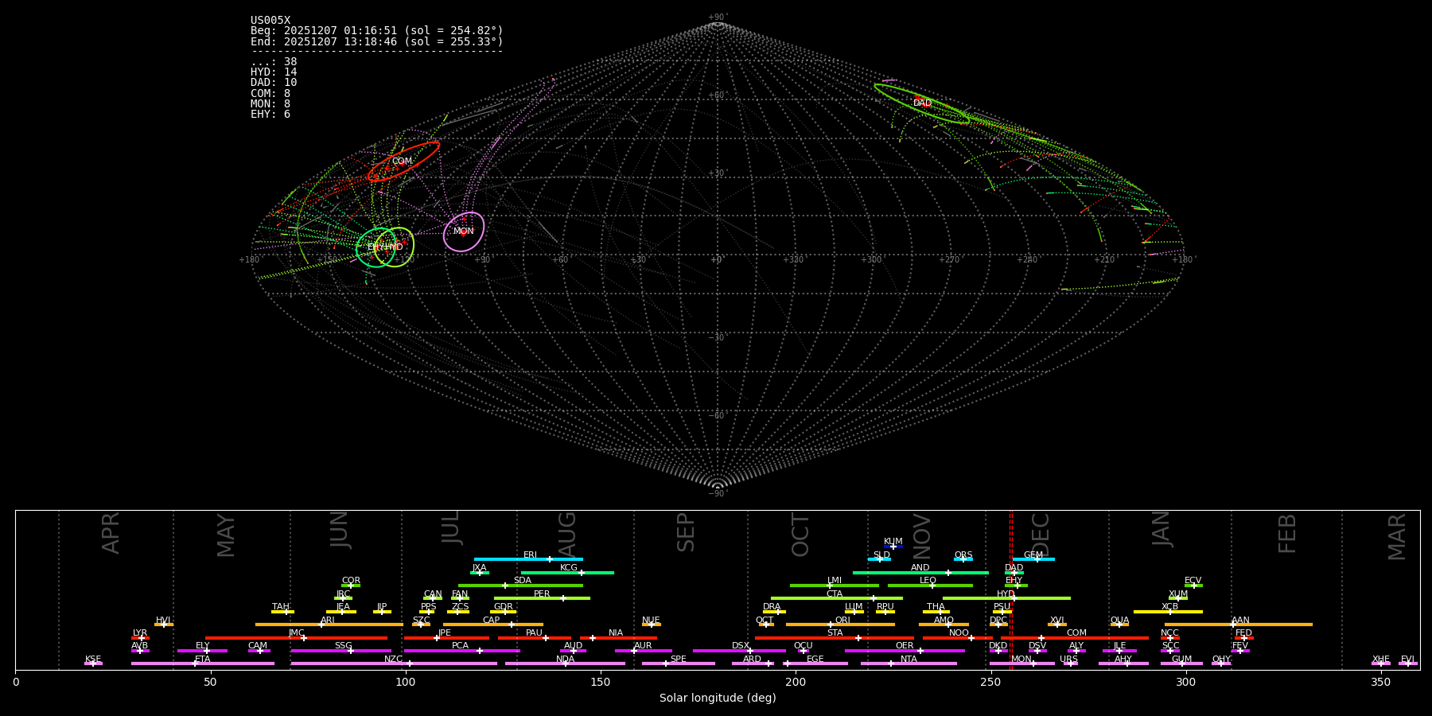Click the orange ORI bar on timeline
This screenshot has height=716, width=1432.
pyautogui.click(x=840, y=625)
